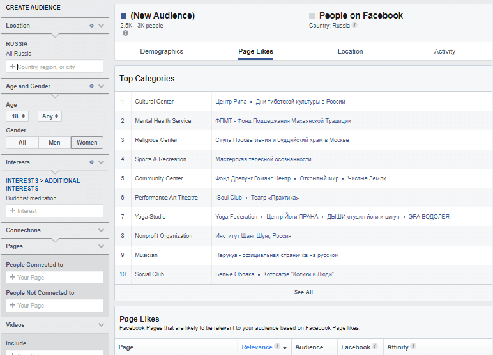The height and width of the screenshot is (355, 493).
Task: Switch to the Location tab
Action: pos(350,51)
